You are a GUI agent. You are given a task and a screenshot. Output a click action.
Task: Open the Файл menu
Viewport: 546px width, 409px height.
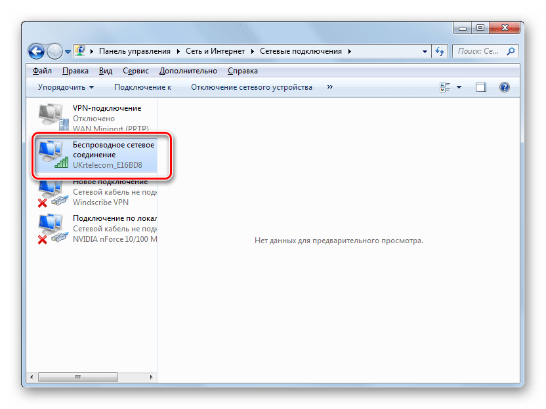(42, 71)
